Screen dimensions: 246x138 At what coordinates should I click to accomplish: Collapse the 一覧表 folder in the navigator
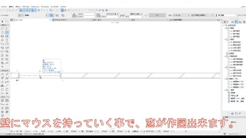[225, 90]
